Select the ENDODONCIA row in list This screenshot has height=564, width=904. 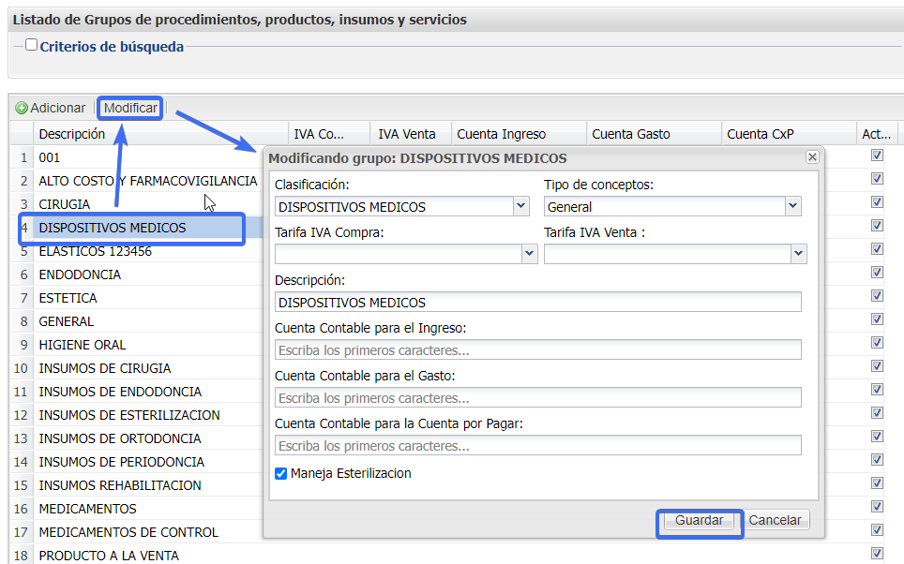(x=80, y=275)
